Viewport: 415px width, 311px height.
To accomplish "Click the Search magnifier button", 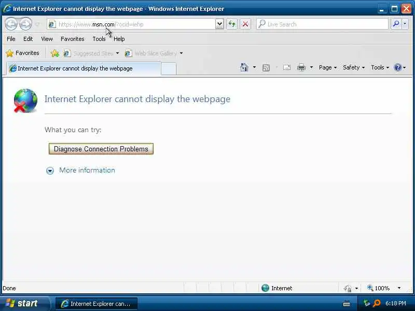I will tap(396, 24).
